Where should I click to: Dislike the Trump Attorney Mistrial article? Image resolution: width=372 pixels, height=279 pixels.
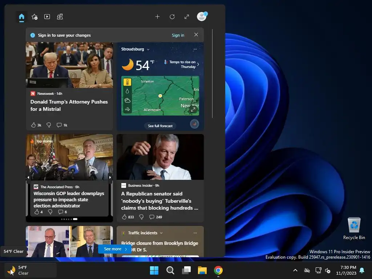pos(49,125)
